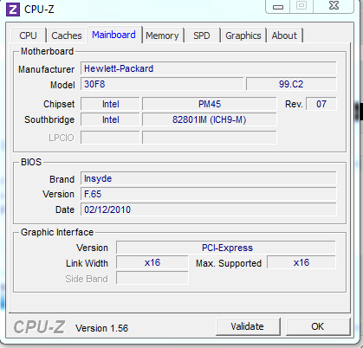Click the OK button

click(318, 326)
